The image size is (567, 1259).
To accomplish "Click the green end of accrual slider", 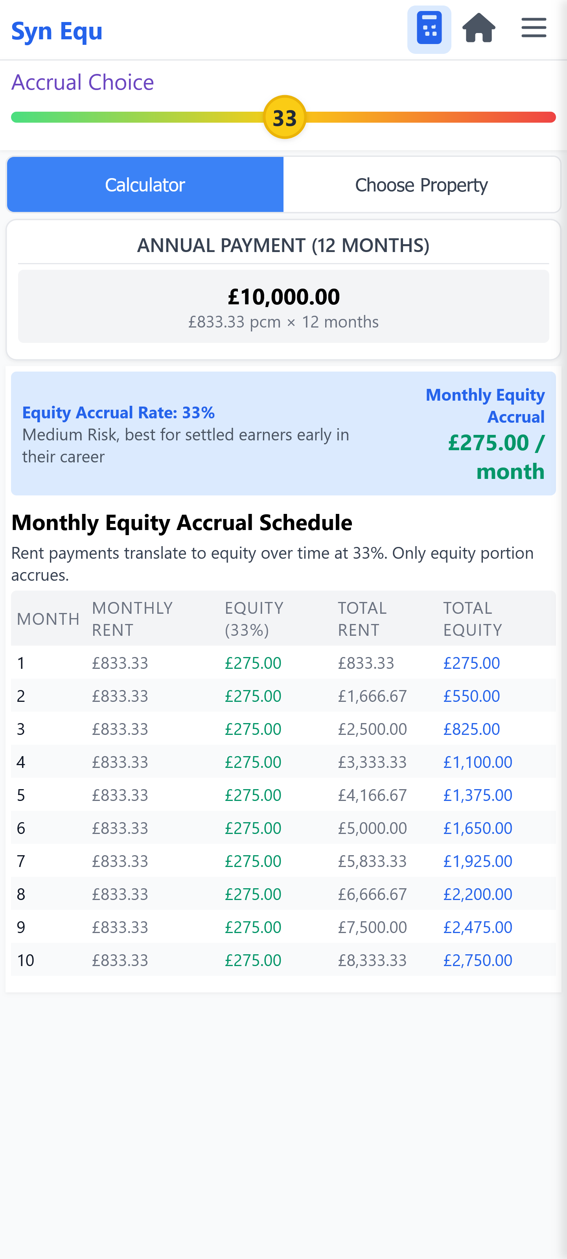I will point(20,117).
